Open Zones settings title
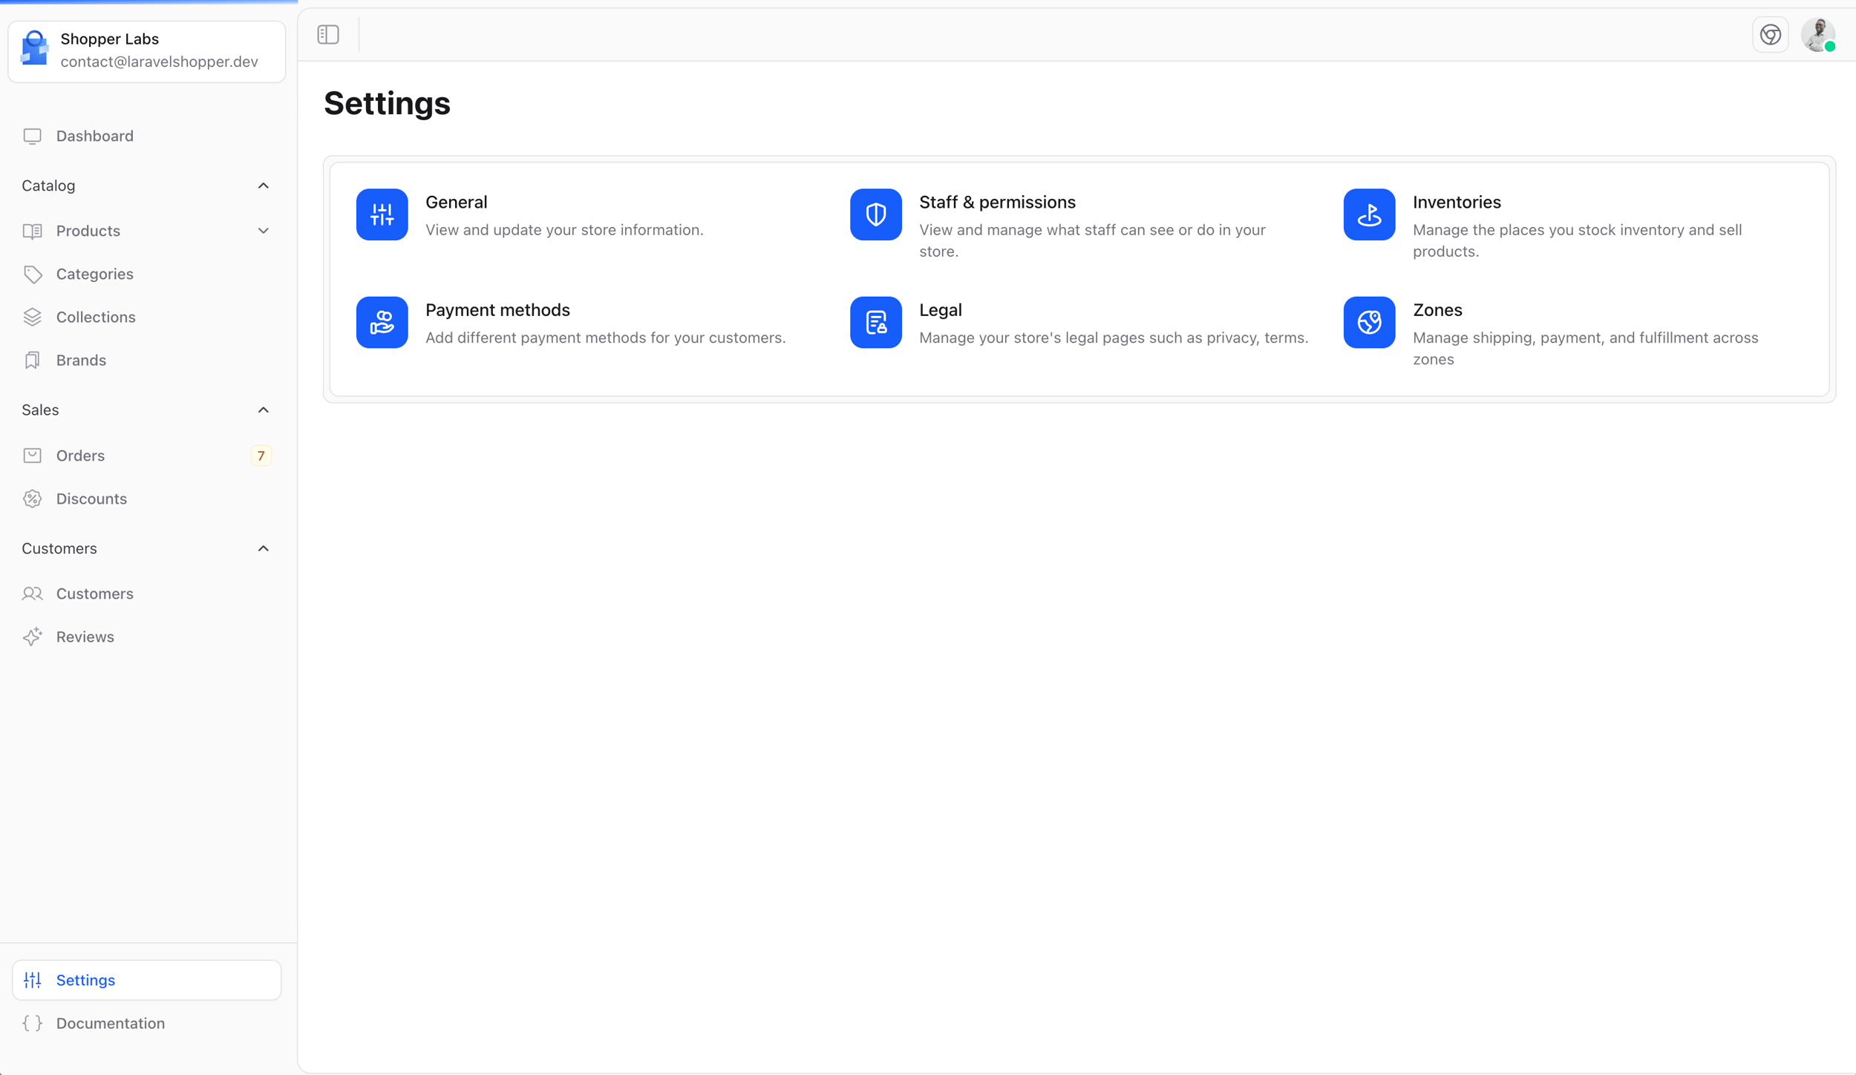The image size is (1856, 1075). pyautogui.click(x=1437, y=309)
